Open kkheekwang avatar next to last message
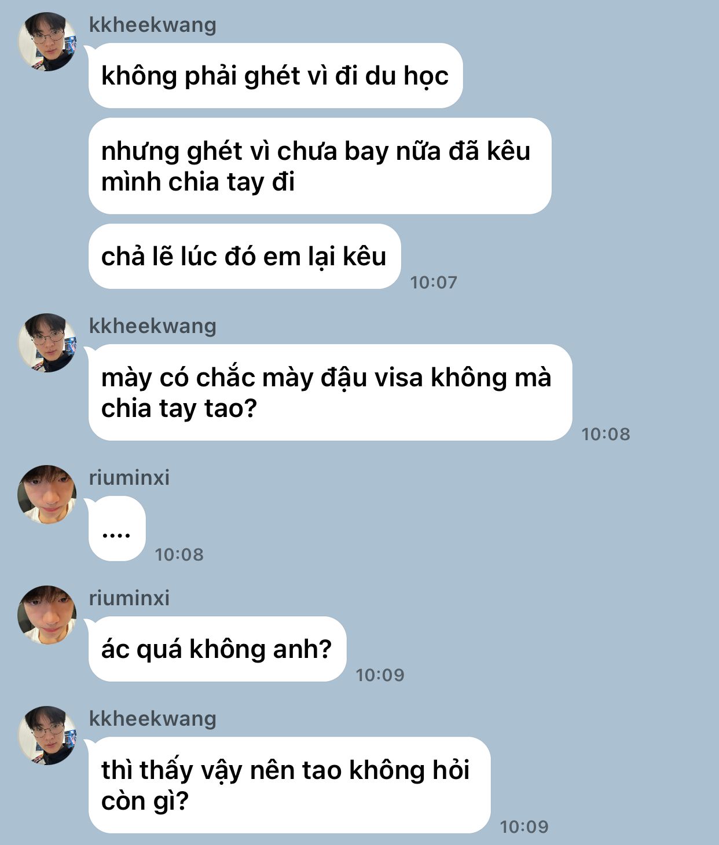This screenshot has width=719, height=845. (x=47, y=735)
